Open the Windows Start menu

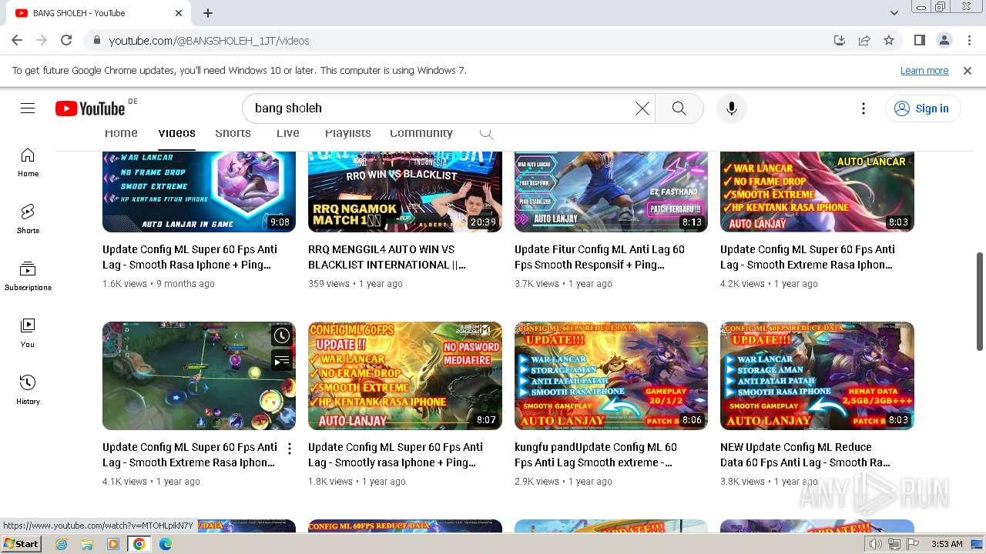(x=22, y=544)
